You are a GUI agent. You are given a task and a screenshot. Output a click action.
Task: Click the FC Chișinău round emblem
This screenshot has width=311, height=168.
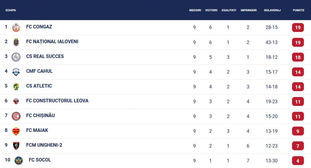coord(16,116)
